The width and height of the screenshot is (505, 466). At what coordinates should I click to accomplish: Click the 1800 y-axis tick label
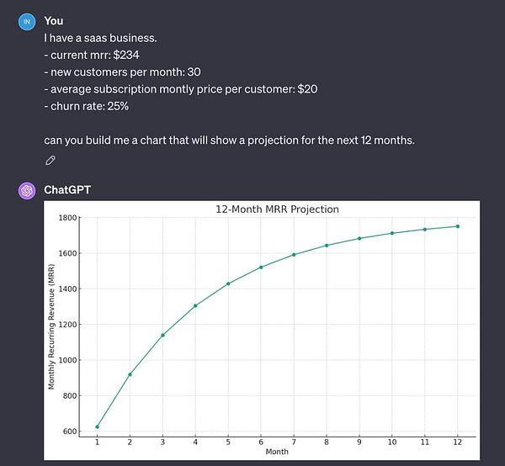pos(67,218)
